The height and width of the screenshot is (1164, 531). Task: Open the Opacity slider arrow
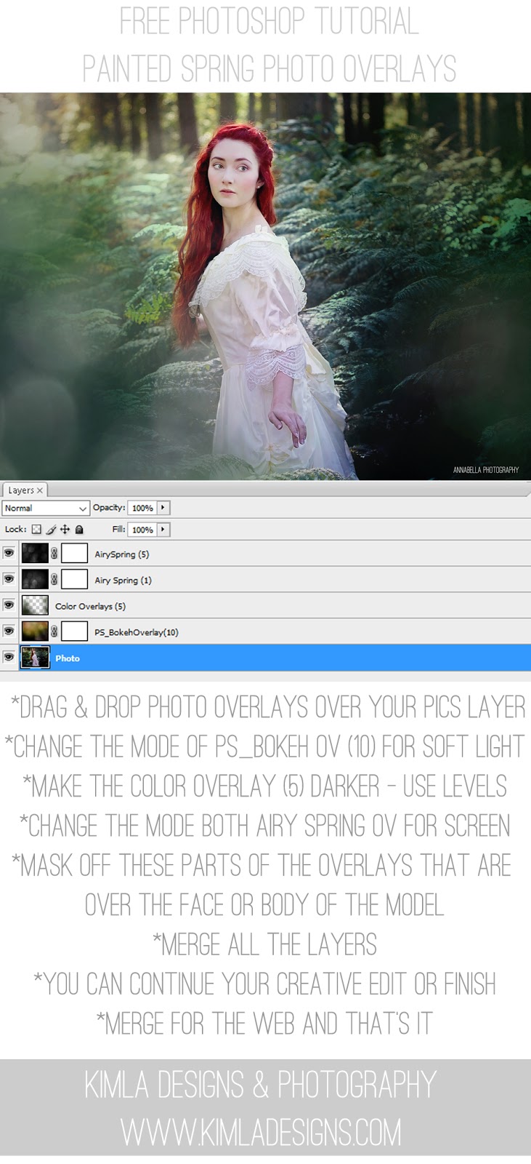pos(163,508)
